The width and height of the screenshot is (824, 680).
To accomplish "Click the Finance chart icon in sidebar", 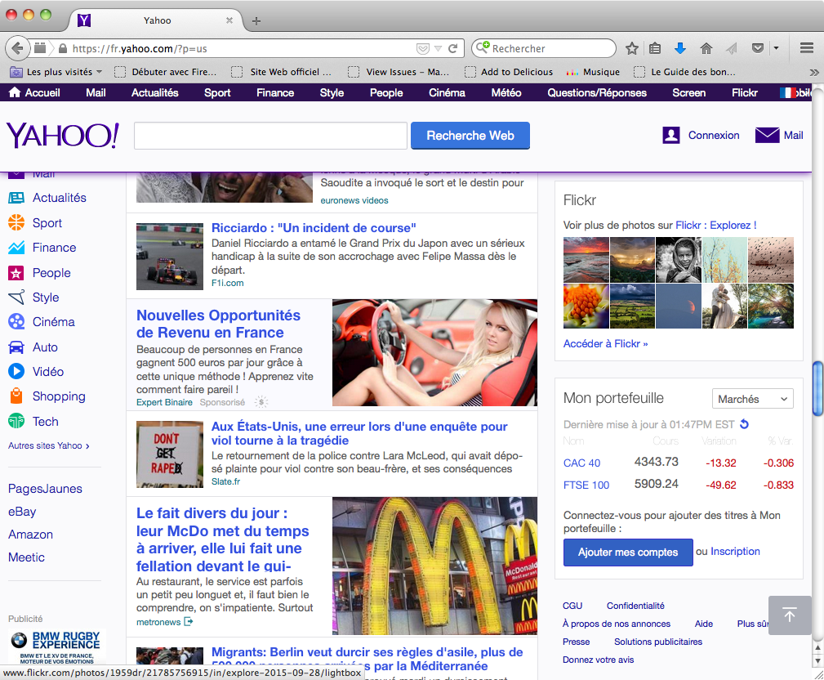I will pyautogui.click(x=16, y=247).
